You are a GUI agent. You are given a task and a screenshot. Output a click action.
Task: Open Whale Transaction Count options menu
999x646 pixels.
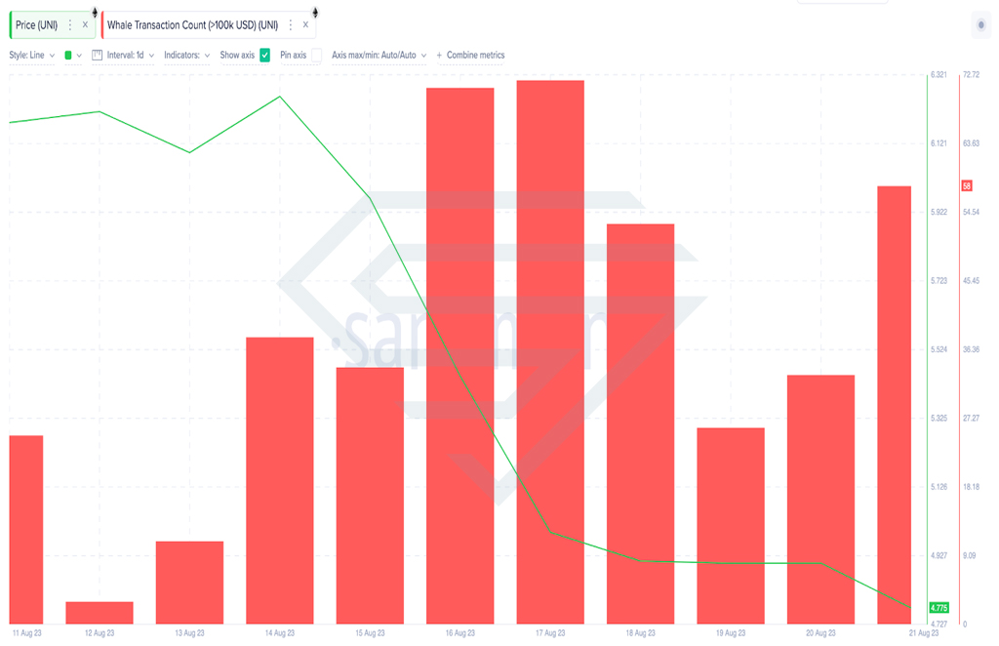click(x=291, y=24)
